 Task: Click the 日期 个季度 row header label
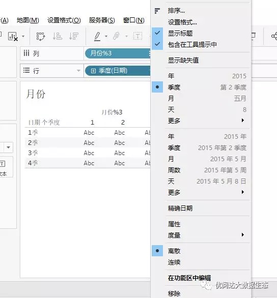pyautogui.click(x=44, y=122)
